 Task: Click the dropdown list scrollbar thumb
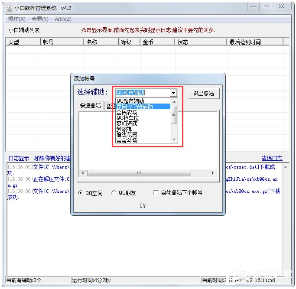174,114
